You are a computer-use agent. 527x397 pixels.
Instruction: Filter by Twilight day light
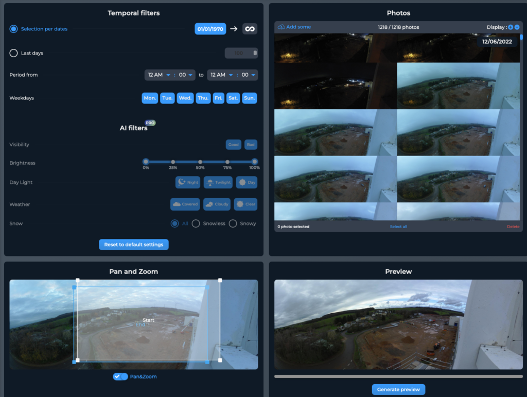click(218, 182)
